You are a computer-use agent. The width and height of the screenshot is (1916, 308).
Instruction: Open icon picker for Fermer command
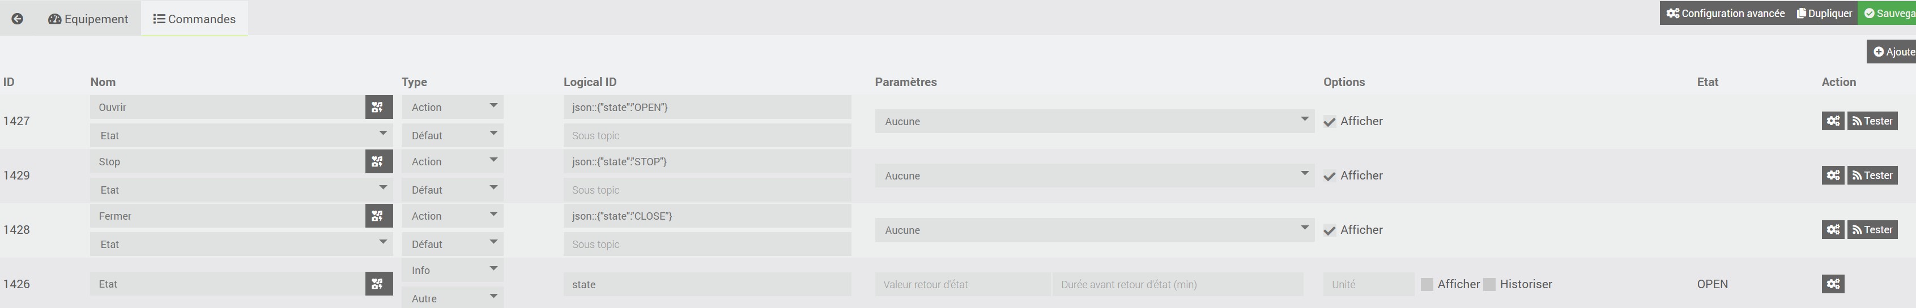coord(378,216)
